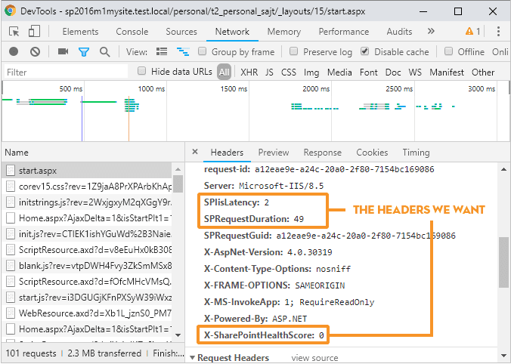511x364 pixels.
Task: Click the Chrome icon in title bar
Action: pyautogui.click(x=10, y=11)
